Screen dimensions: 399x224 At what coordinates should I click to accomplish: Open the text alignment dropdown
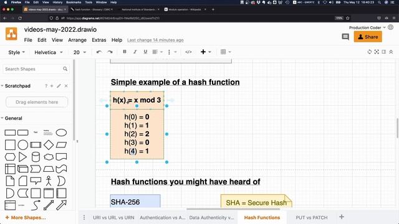click(x=157, y=52)
